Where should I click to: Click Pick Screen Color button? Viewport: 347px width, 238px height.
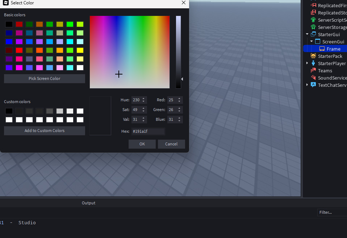[45, 79]
